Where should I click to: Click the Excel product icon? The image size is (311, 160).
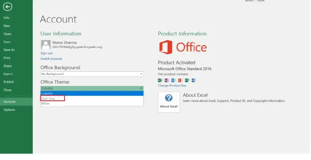(x=160, y=80)
